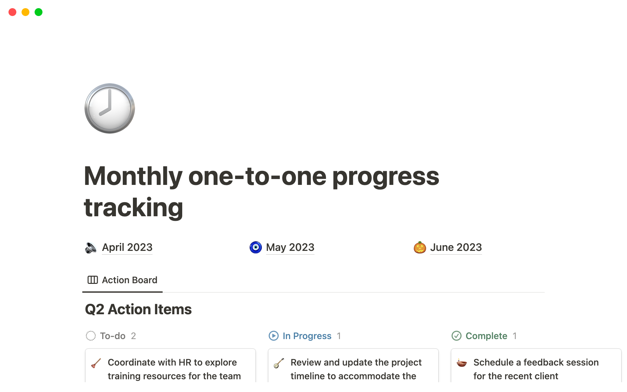Open the April 2023 page link
This screenshot has width=627, height=392.
click(127, 247)
